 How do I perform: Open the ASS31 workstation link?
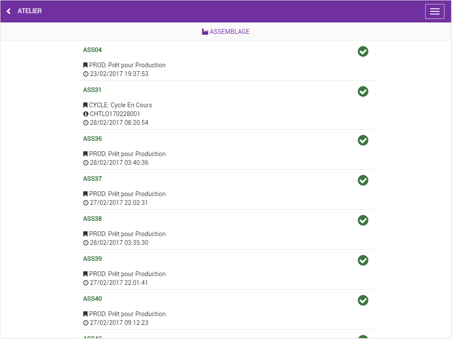[92, 90]
